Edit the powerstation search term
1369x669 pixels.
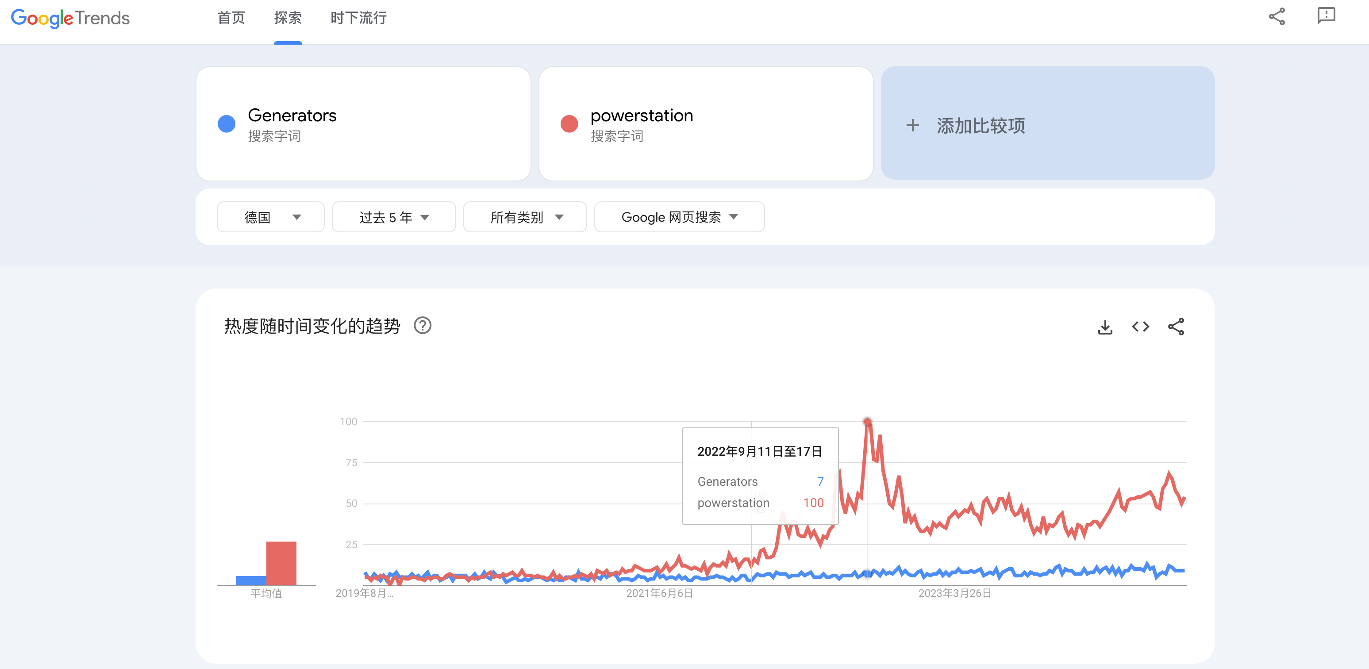706,123
